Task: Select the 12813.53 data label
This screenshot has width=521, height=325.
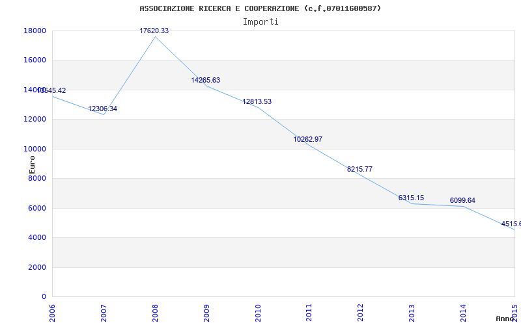Action: pyautogui.click(x=257, y=102)
